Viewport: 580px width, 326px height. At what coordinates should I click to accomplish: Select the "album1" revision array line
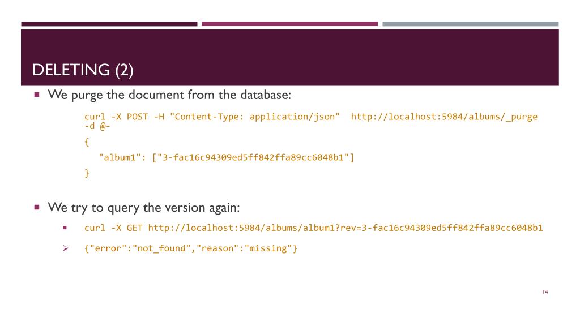point(226,158)
